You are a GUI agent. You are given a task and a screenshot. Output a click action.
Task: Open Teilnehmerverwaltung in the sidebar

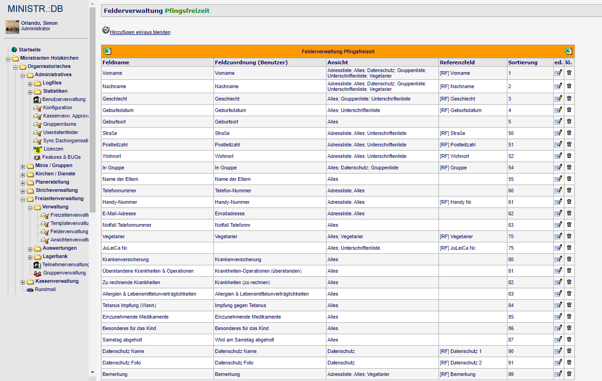point(66,264)
